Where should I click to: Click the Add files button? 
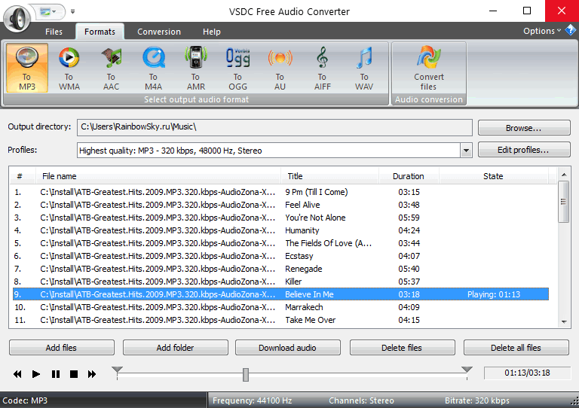pos(62,348)
